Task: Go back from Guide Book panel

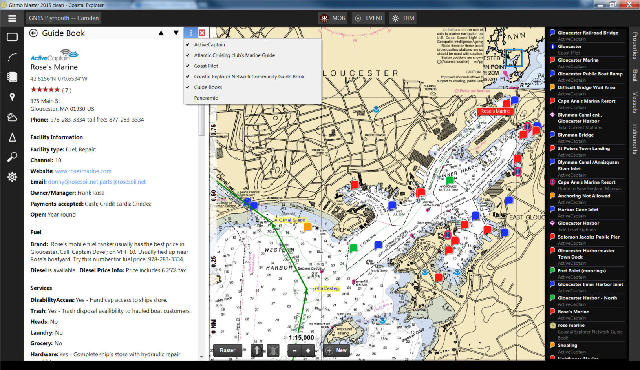Action: click(33, 33)
